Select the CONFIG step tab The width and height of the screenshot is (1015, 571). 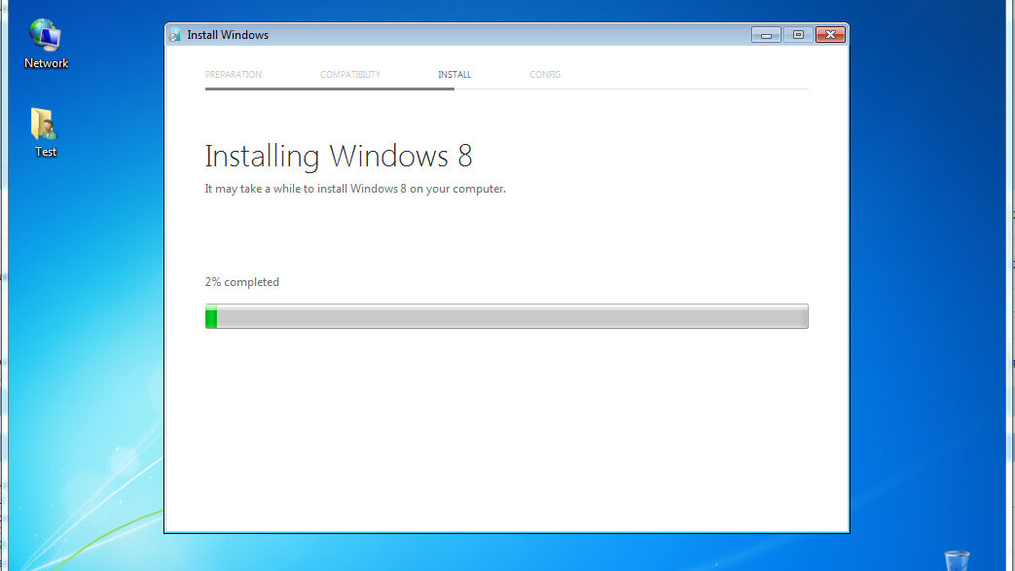pyautogui.click(x=545, y=75)
